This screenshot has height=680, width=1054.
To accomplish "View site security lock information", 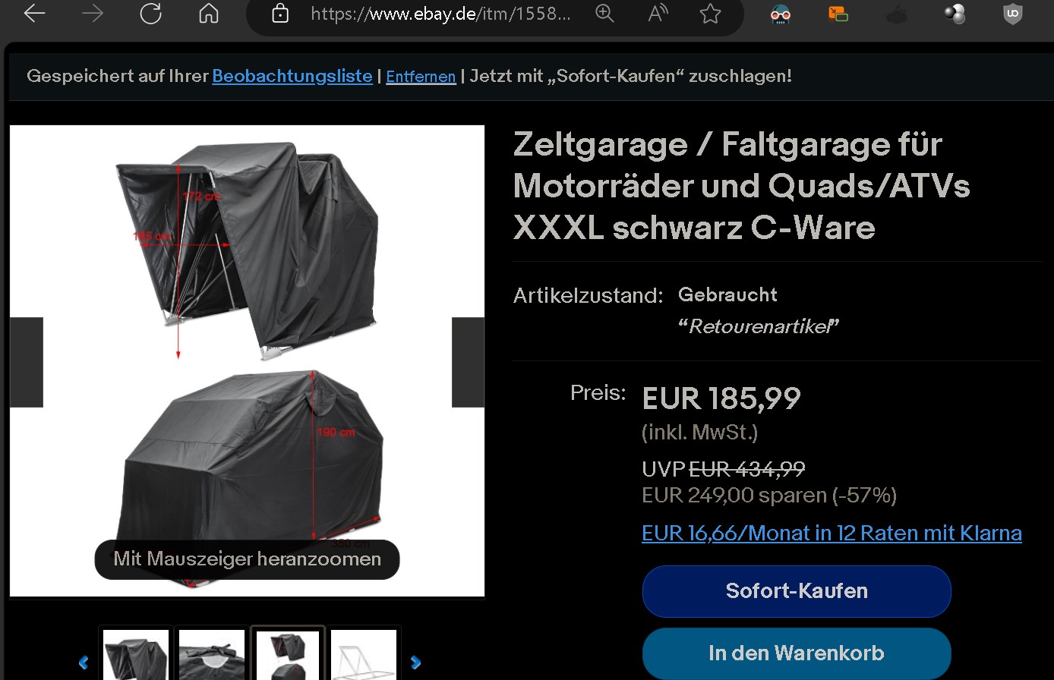I will 280,14.
